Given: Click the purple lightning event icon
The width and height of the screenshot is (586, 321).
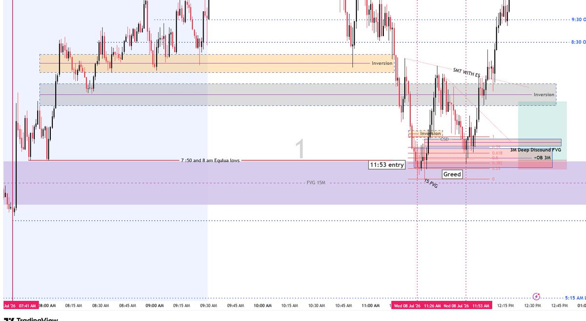Looking at the screenshot, I should coord(536,296).
